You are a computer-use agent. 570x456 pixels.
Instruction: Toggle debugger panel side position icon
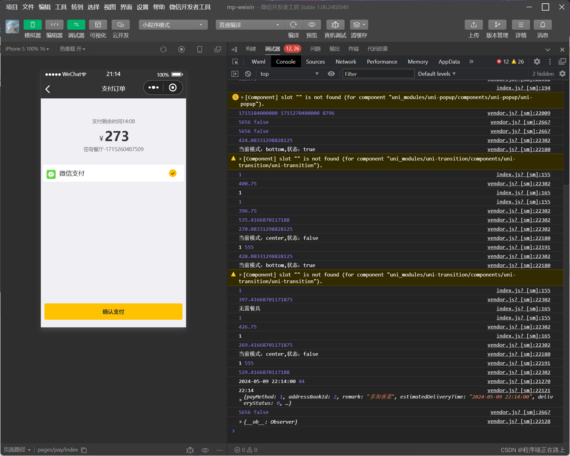pyautogui.click(x=234, y=49)
